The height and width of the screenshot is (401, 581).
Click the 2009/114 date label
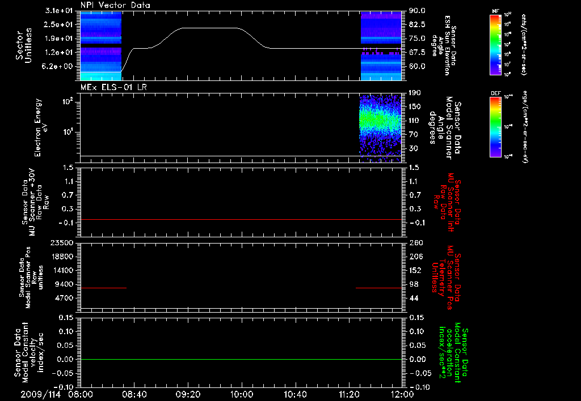(x=41, y=394)
